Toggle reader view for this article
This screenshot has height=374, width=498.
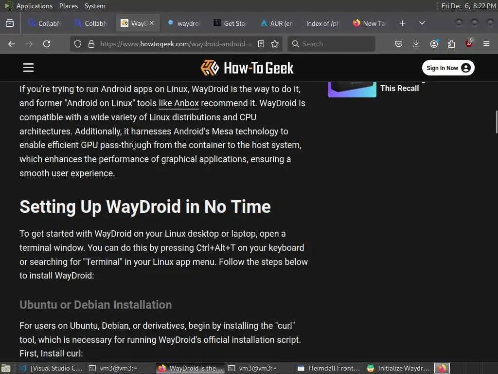261,44
